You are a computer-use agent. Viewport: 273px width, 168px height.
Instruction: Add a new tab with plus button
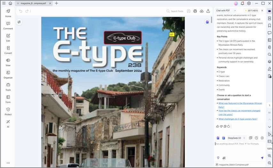56,3
